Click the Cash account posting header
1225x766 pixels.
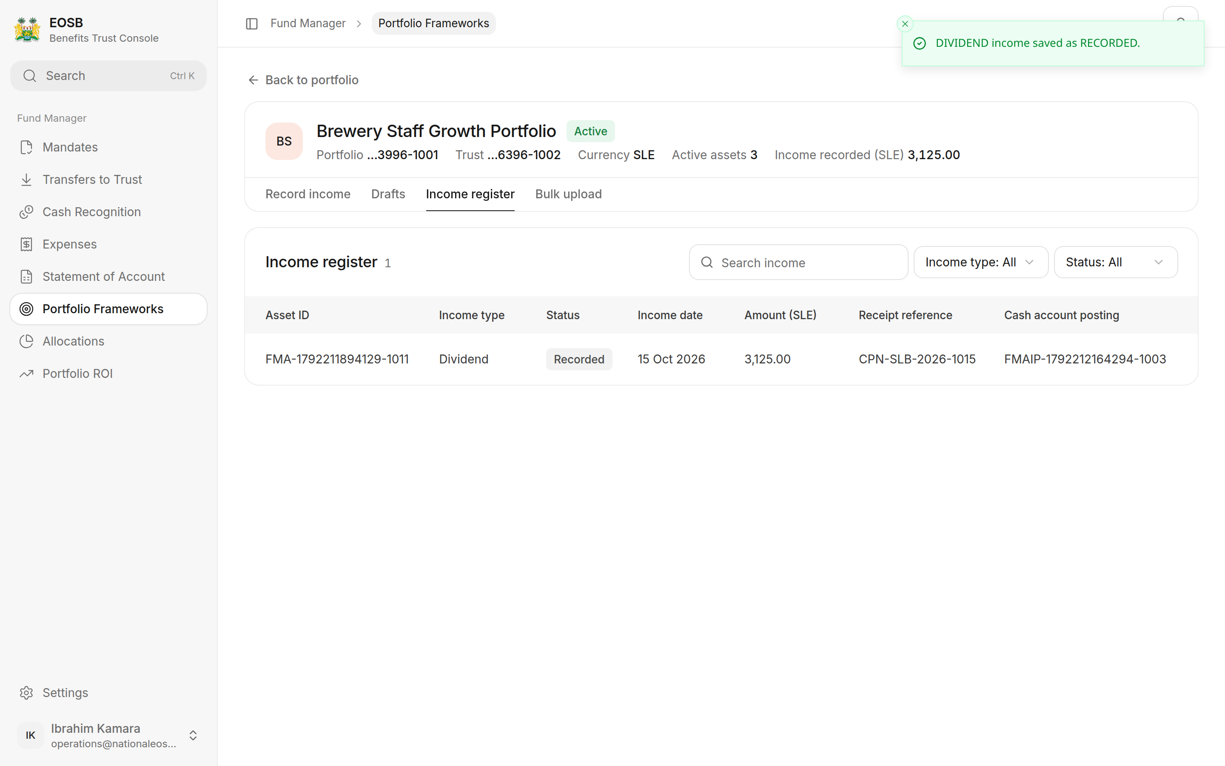click(x=1062, y=315)
